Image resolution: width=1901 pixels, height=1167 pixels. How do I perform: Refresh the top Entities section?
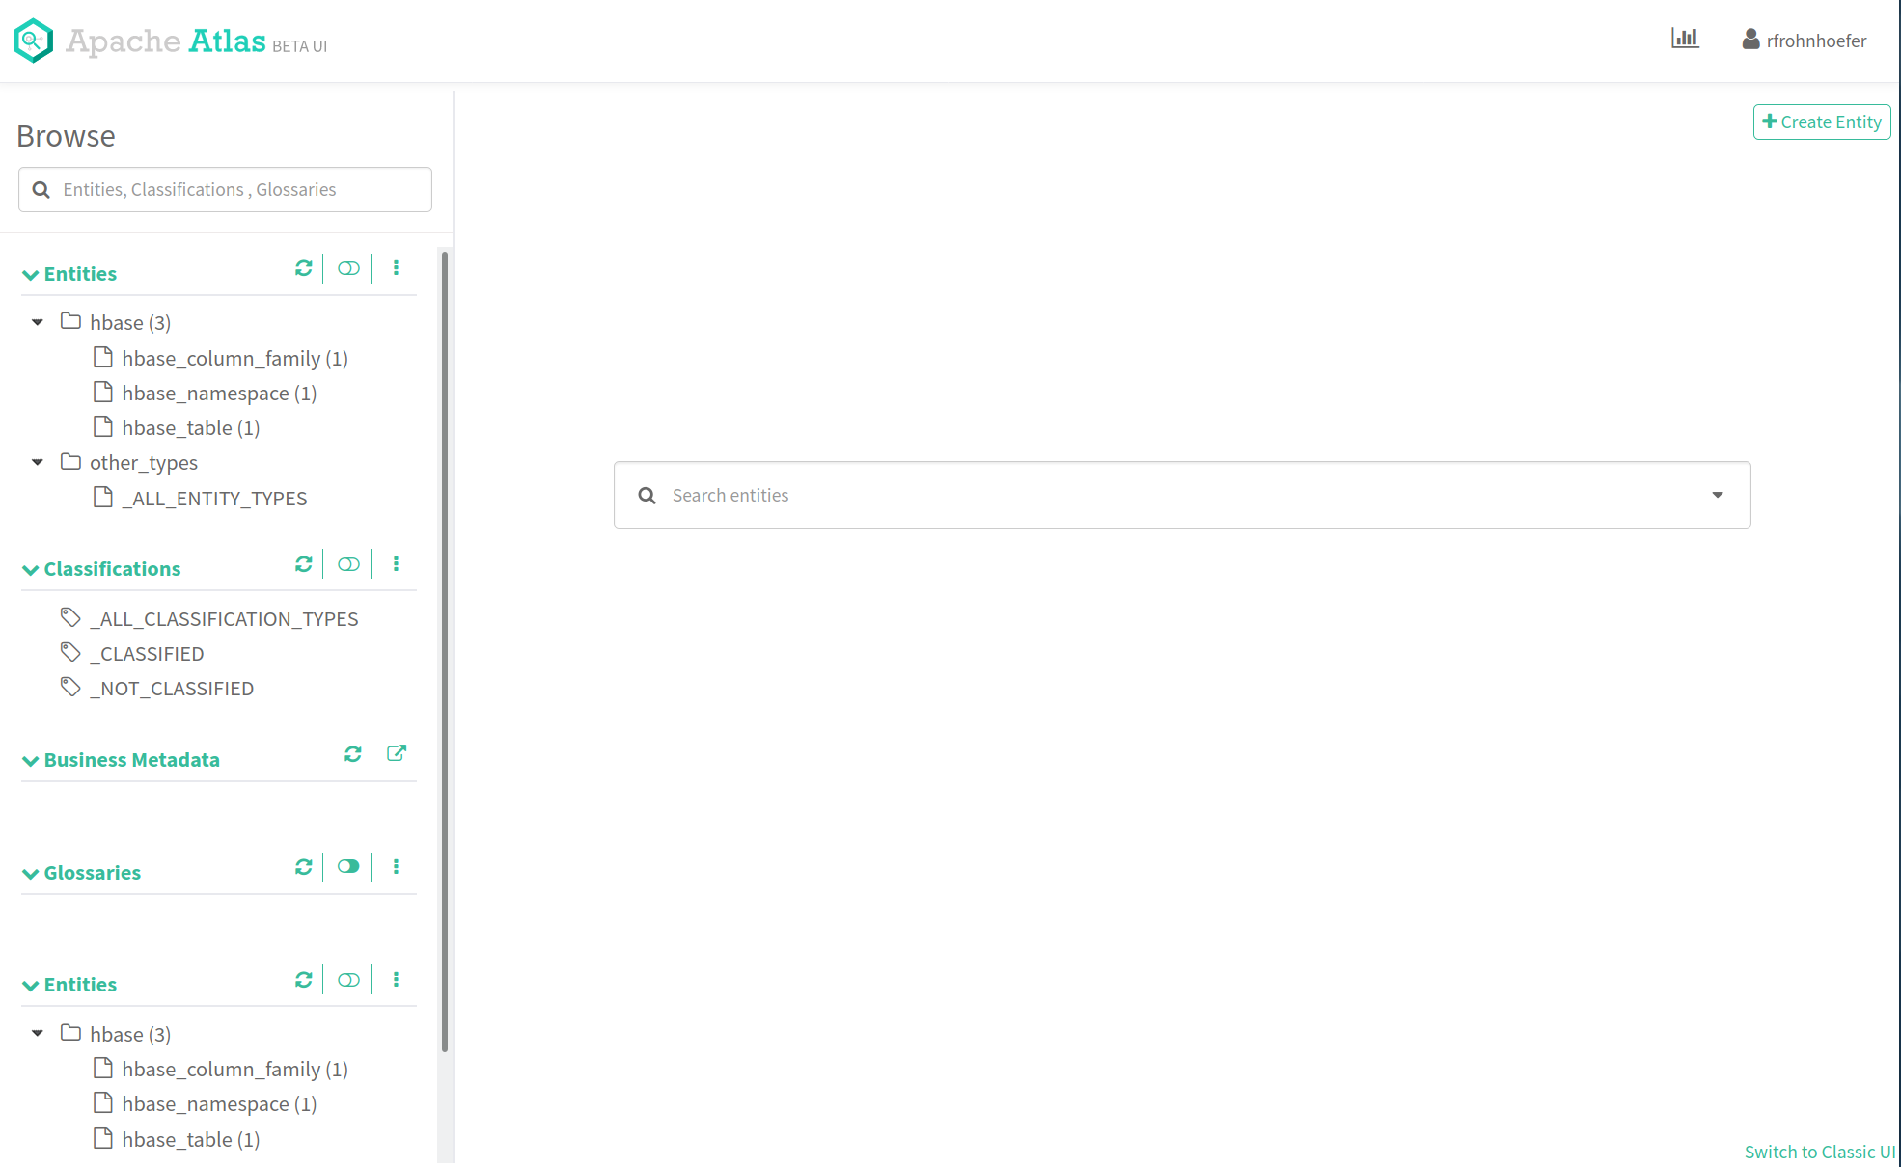pyautogui.click(x=303, y=268)
